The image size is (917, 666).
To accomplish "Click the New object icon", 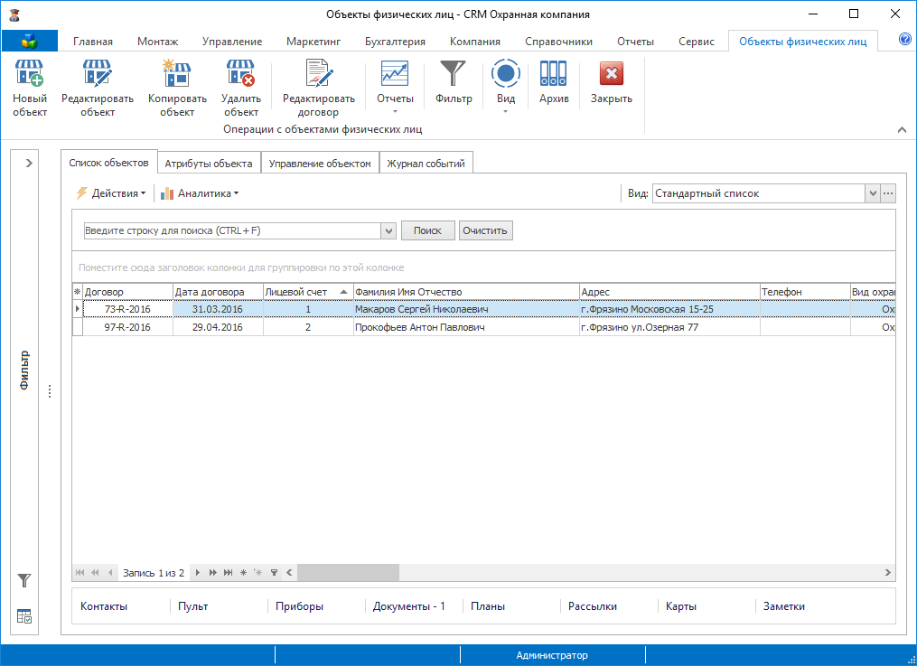I will tap(29, 73).
